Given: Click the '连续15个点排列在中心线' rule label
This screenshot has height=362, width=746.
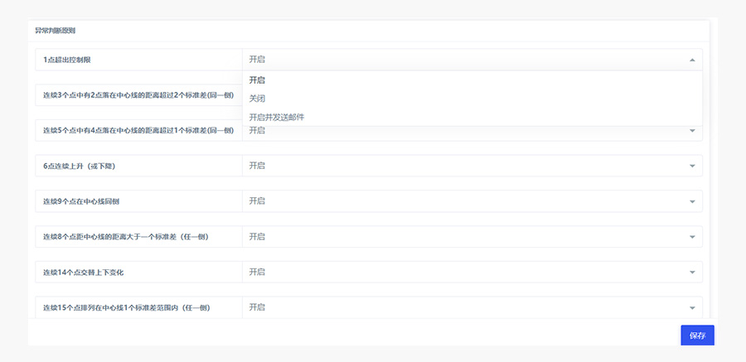Looking at the screenshot, I should click(x=126, y=307).
